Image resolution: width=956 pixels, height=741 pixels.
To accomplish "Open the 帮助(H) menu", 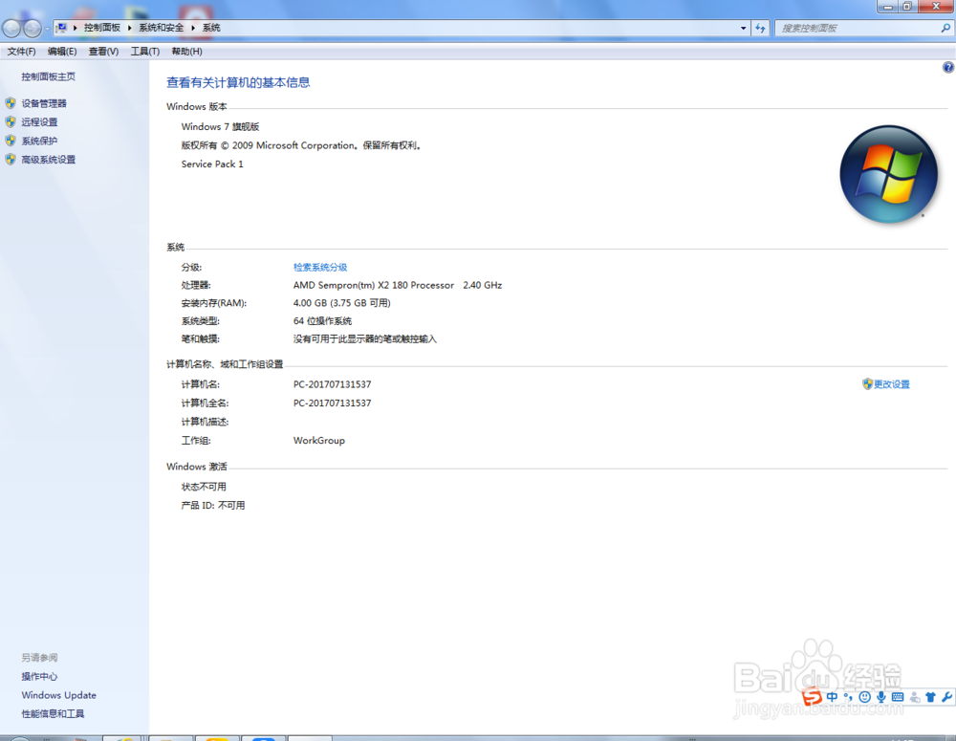I will (186, 52).
